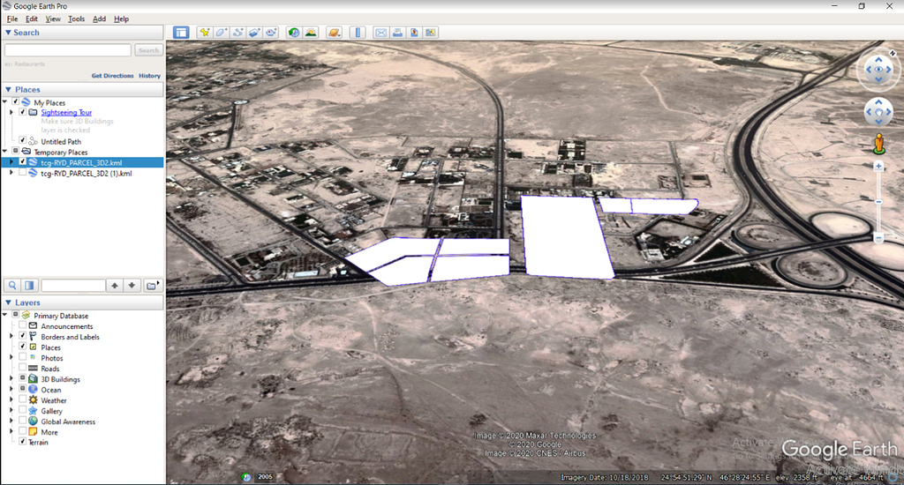This screenshot has width=904, height=485.
Task: Add a placemark with the pushpin tool
Action: click(x=204, y=33)
